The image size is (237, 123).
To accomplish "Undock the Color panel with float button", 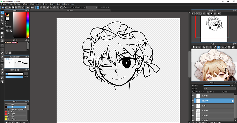I will pos(26,11).
